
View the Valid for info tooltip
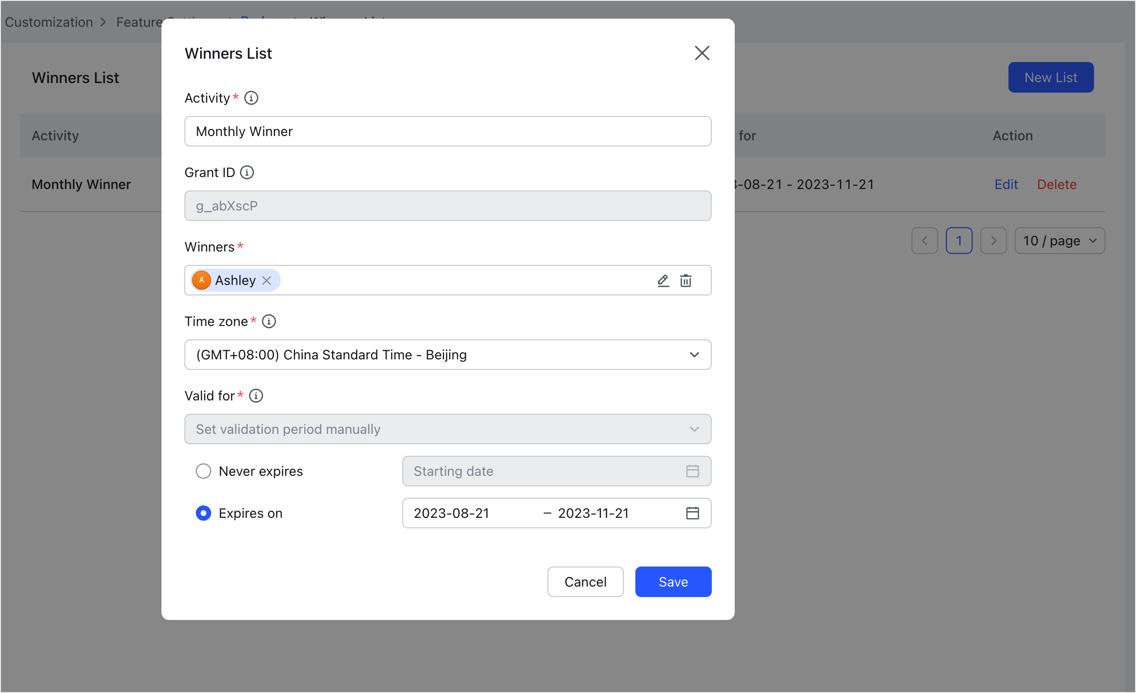pyautogui.click(x=256, y=396)
